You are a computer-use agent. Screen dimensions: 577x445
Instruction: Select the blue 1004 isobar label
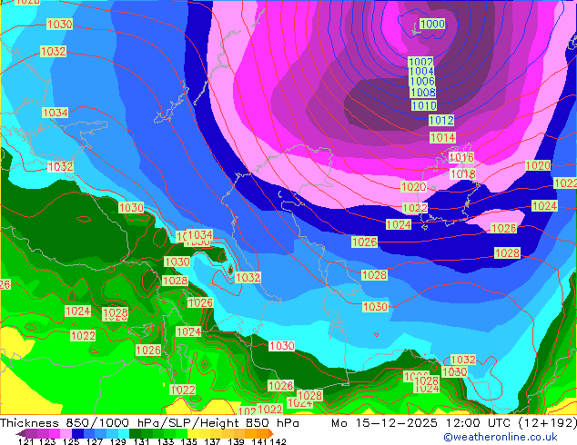(x=421, y=71)
